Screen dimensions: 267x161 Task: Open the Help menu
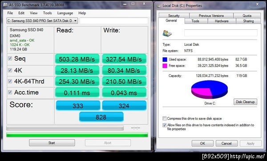82,13
